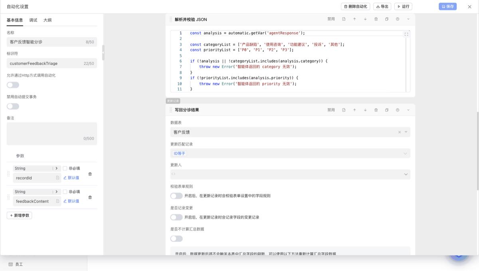Clear the 客户反馈 data table selection

click(400, 132)
